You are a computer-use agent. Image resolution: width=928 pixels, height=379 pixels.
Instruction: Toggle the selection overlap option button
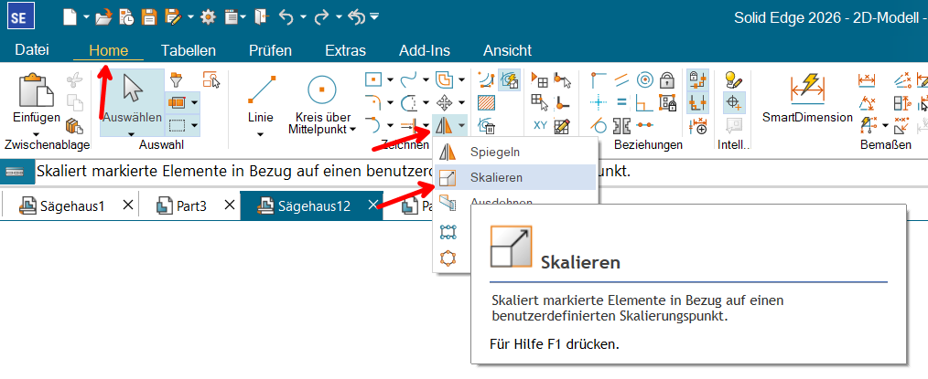[177, 102]
